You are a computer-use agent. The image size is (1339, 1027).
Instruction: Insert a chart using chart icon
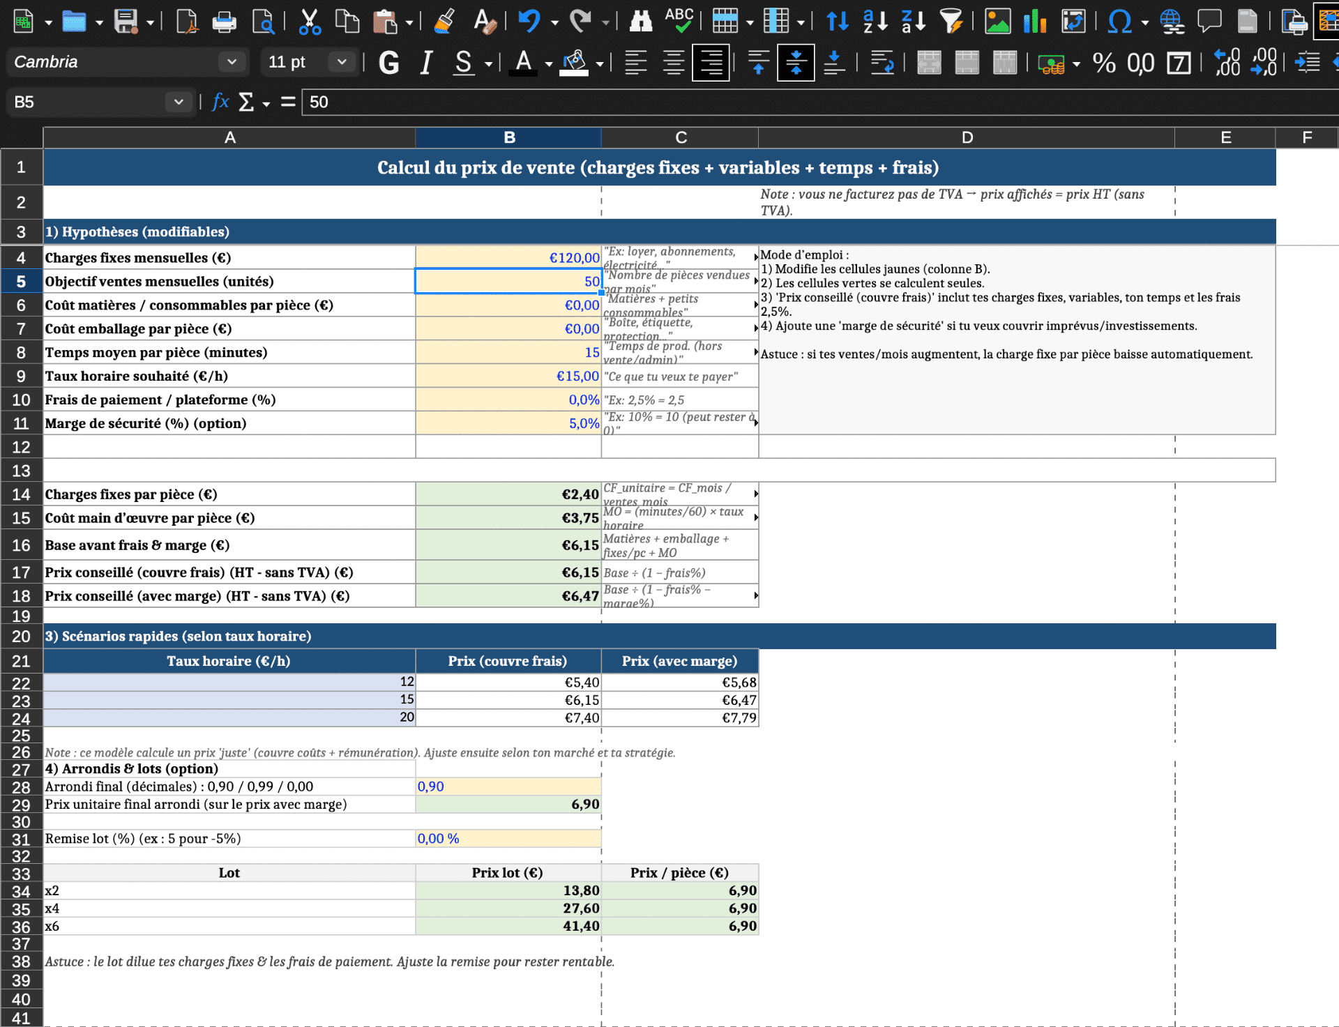(x=1035, y=22)
